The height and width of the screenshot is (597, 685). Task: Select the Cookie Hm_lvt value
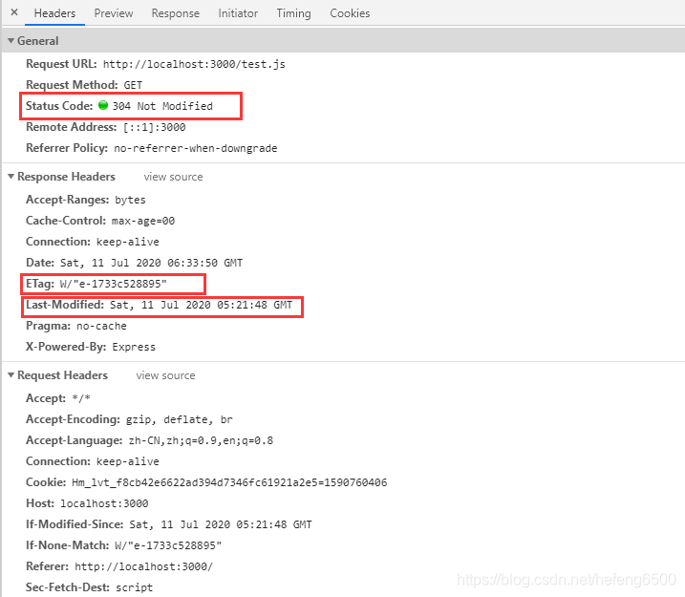[x=229, y=482]
